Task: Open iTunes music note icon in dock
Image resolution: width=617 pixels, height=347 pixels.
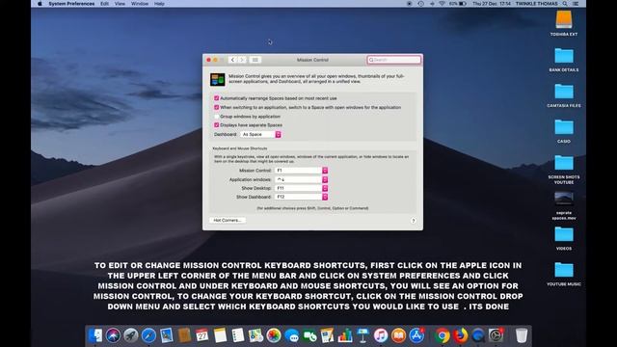Action: click(x=381, y=335)
